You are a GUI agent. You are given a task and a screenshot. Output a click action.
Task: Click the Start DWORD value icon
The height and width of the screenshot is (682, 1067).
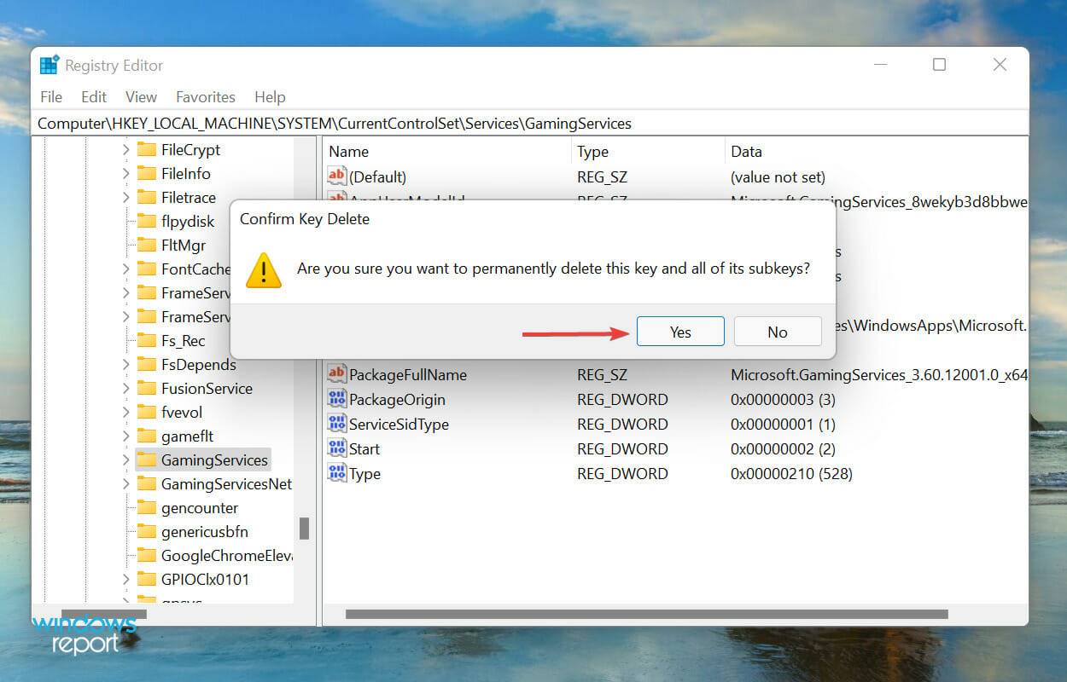(x=336, y=448)
